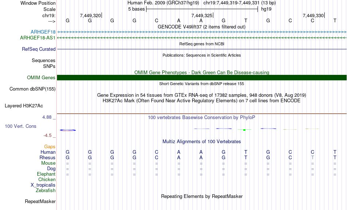Click the SNPs track label
The height and width of the screenshot is (210, 347).
coord(49,66)
